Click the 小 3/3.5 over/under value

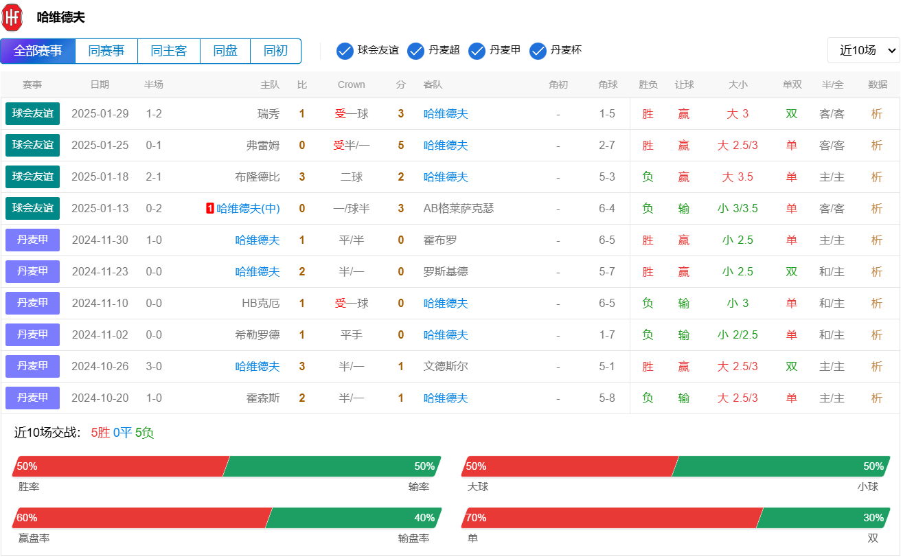[x=738, y=208]
